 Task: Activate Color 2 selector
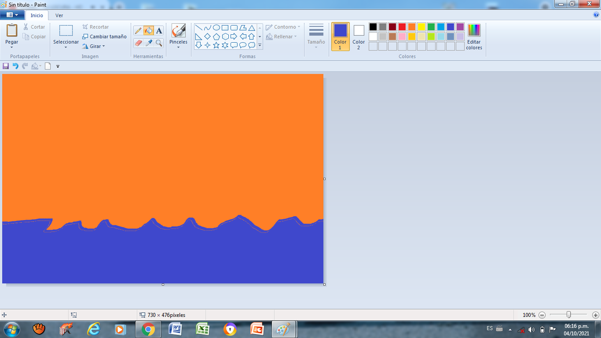tap(359, 37)
